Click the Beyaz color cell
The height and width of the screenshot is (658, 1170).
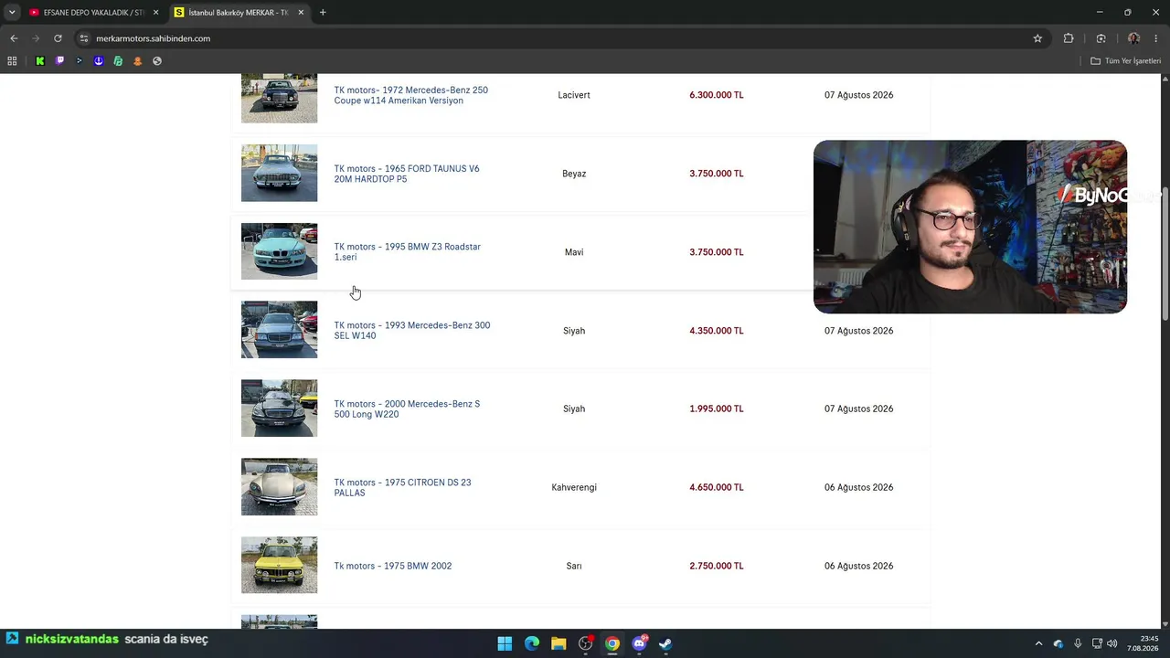click(x=574, y=174)
